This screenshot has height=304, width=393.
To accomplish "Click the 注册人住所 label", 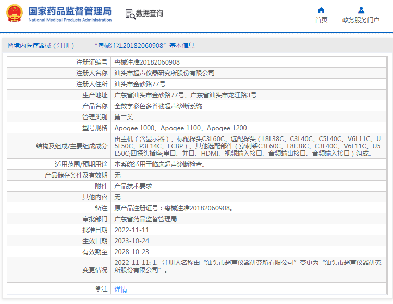I will click(92, 84).
